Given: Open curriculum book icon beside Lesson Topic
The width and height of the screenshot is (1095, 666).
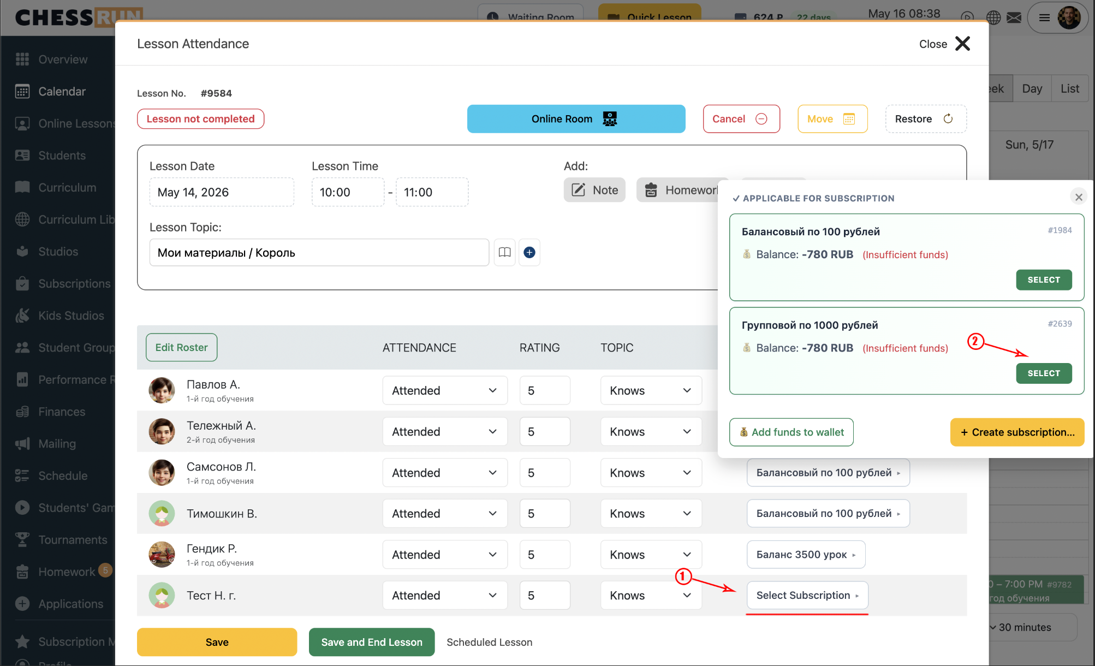Looking at the screenshot, I should tap(505, 252).
